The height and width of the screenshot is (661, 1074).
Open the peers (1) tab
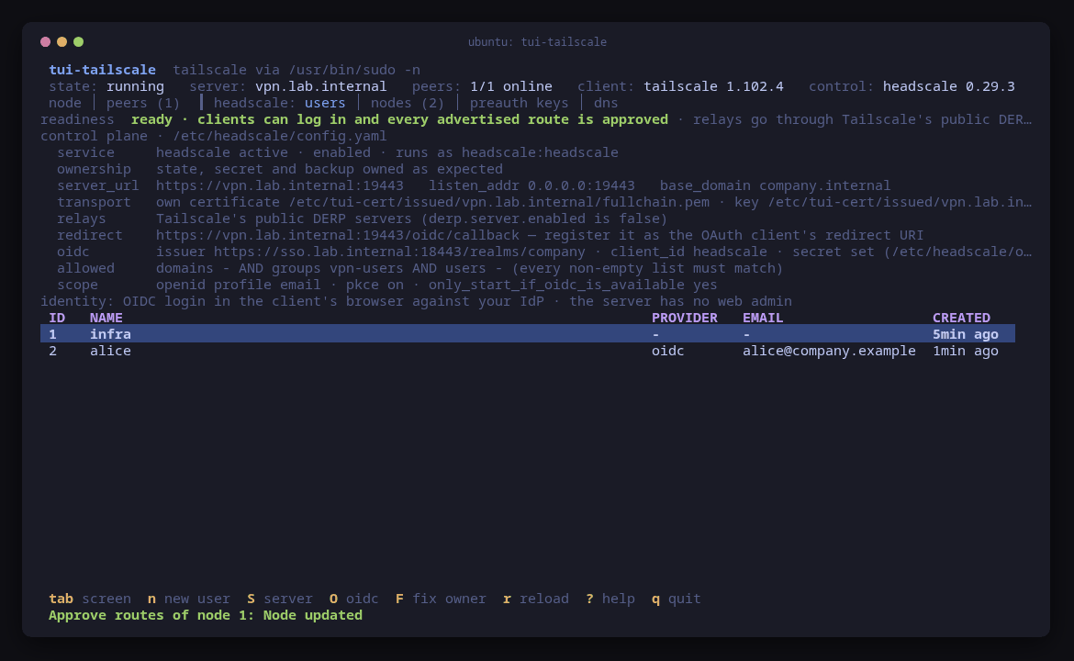tap(143, 103)
